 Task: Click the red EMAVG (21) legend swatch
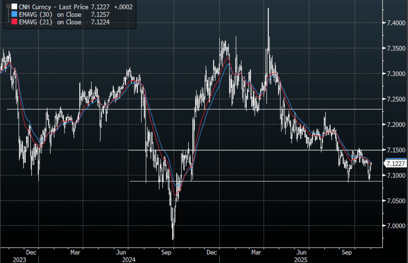point(14,22)
